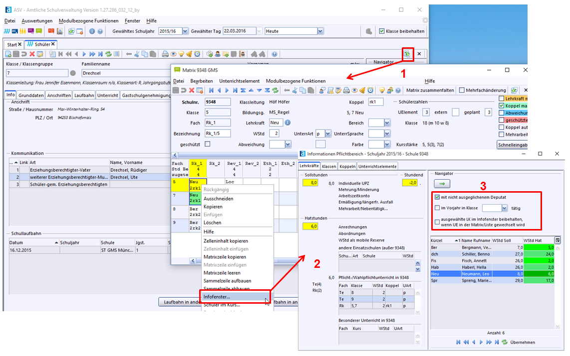Click the blue info icon beside the Lehrkraft field
The image size is (570, 356).
pyautogui.click(x=287, y=122)
